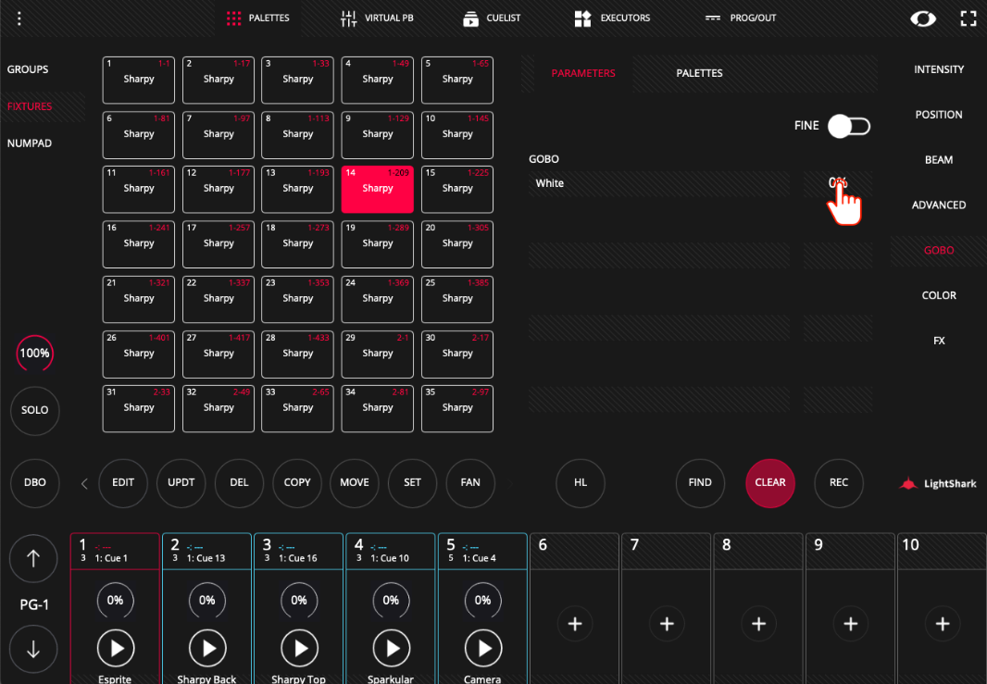Image resolution: width=987 pixels, height=684 pixels.
Task: Open the three-dot options menu
Action: pos(19,19)
